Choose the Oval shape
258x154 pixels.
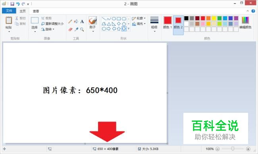point(114,19)
